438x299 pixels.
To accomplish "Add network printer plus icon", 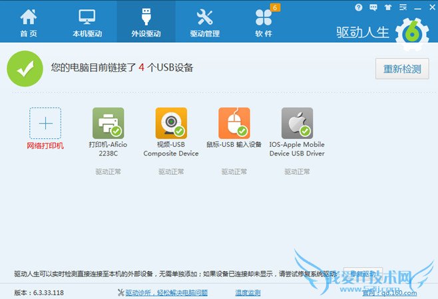I will click(x=45, y=123).
